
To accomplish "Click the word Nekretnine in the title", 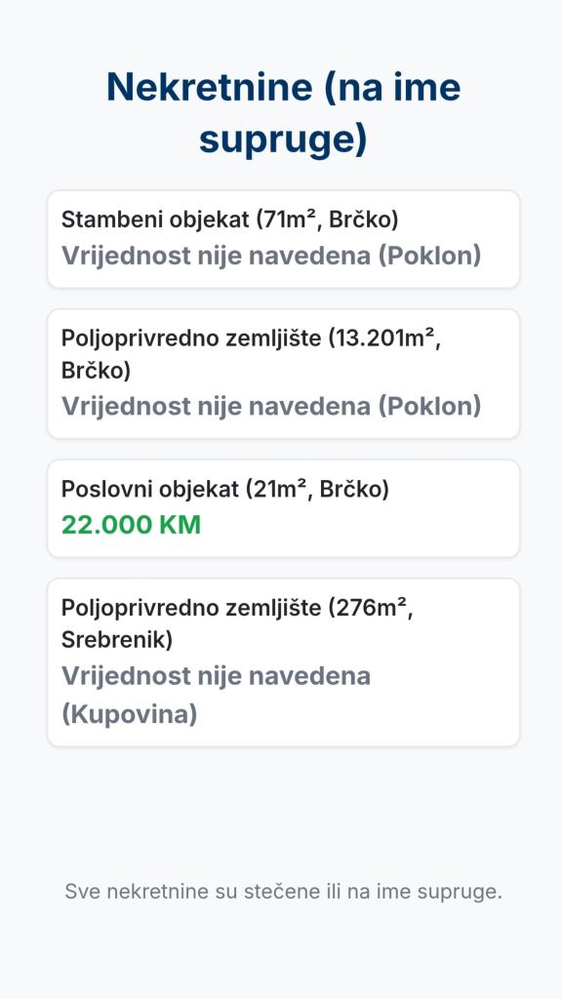I will coord(210,87).
